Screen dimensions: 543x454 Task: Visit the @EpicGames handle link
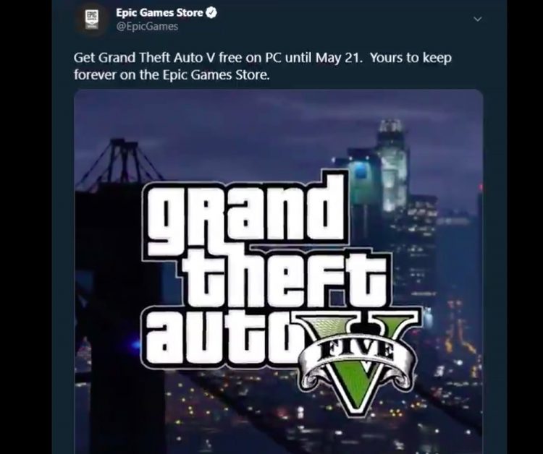pyautogui.click(x=147, y=27)
